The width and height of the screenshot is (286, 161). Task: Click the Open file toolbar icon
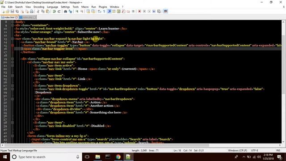pyautogui.click(x=8, y=11)
